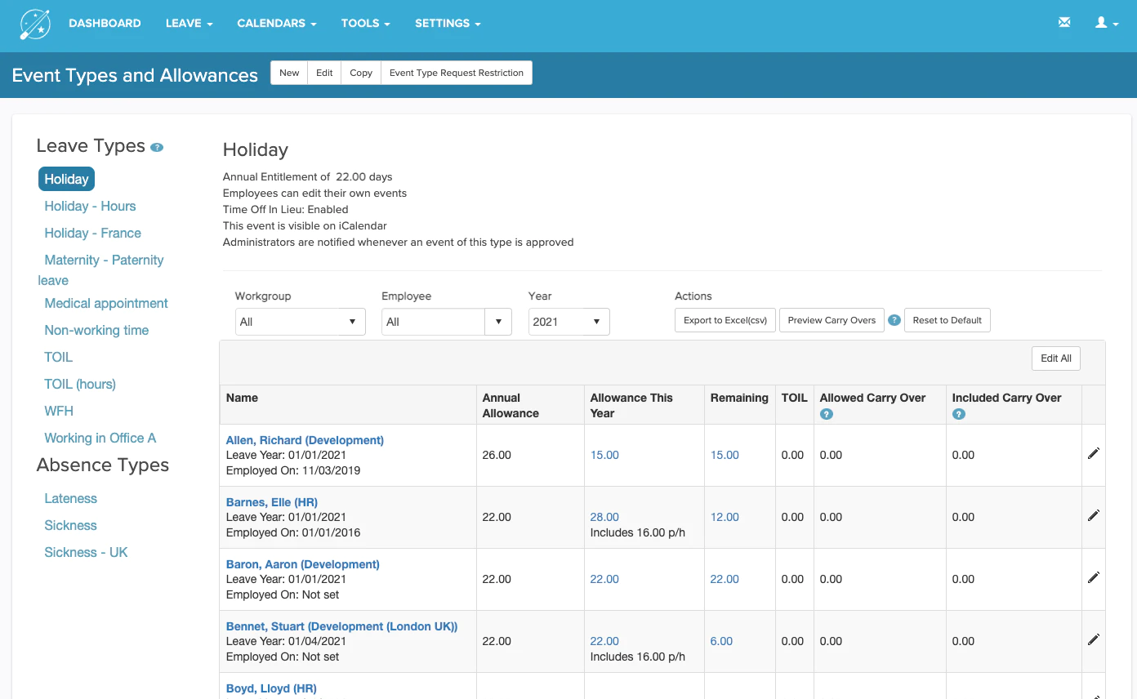
Task: Open the Year 2021 dropdown
Action: pos(569,322)
